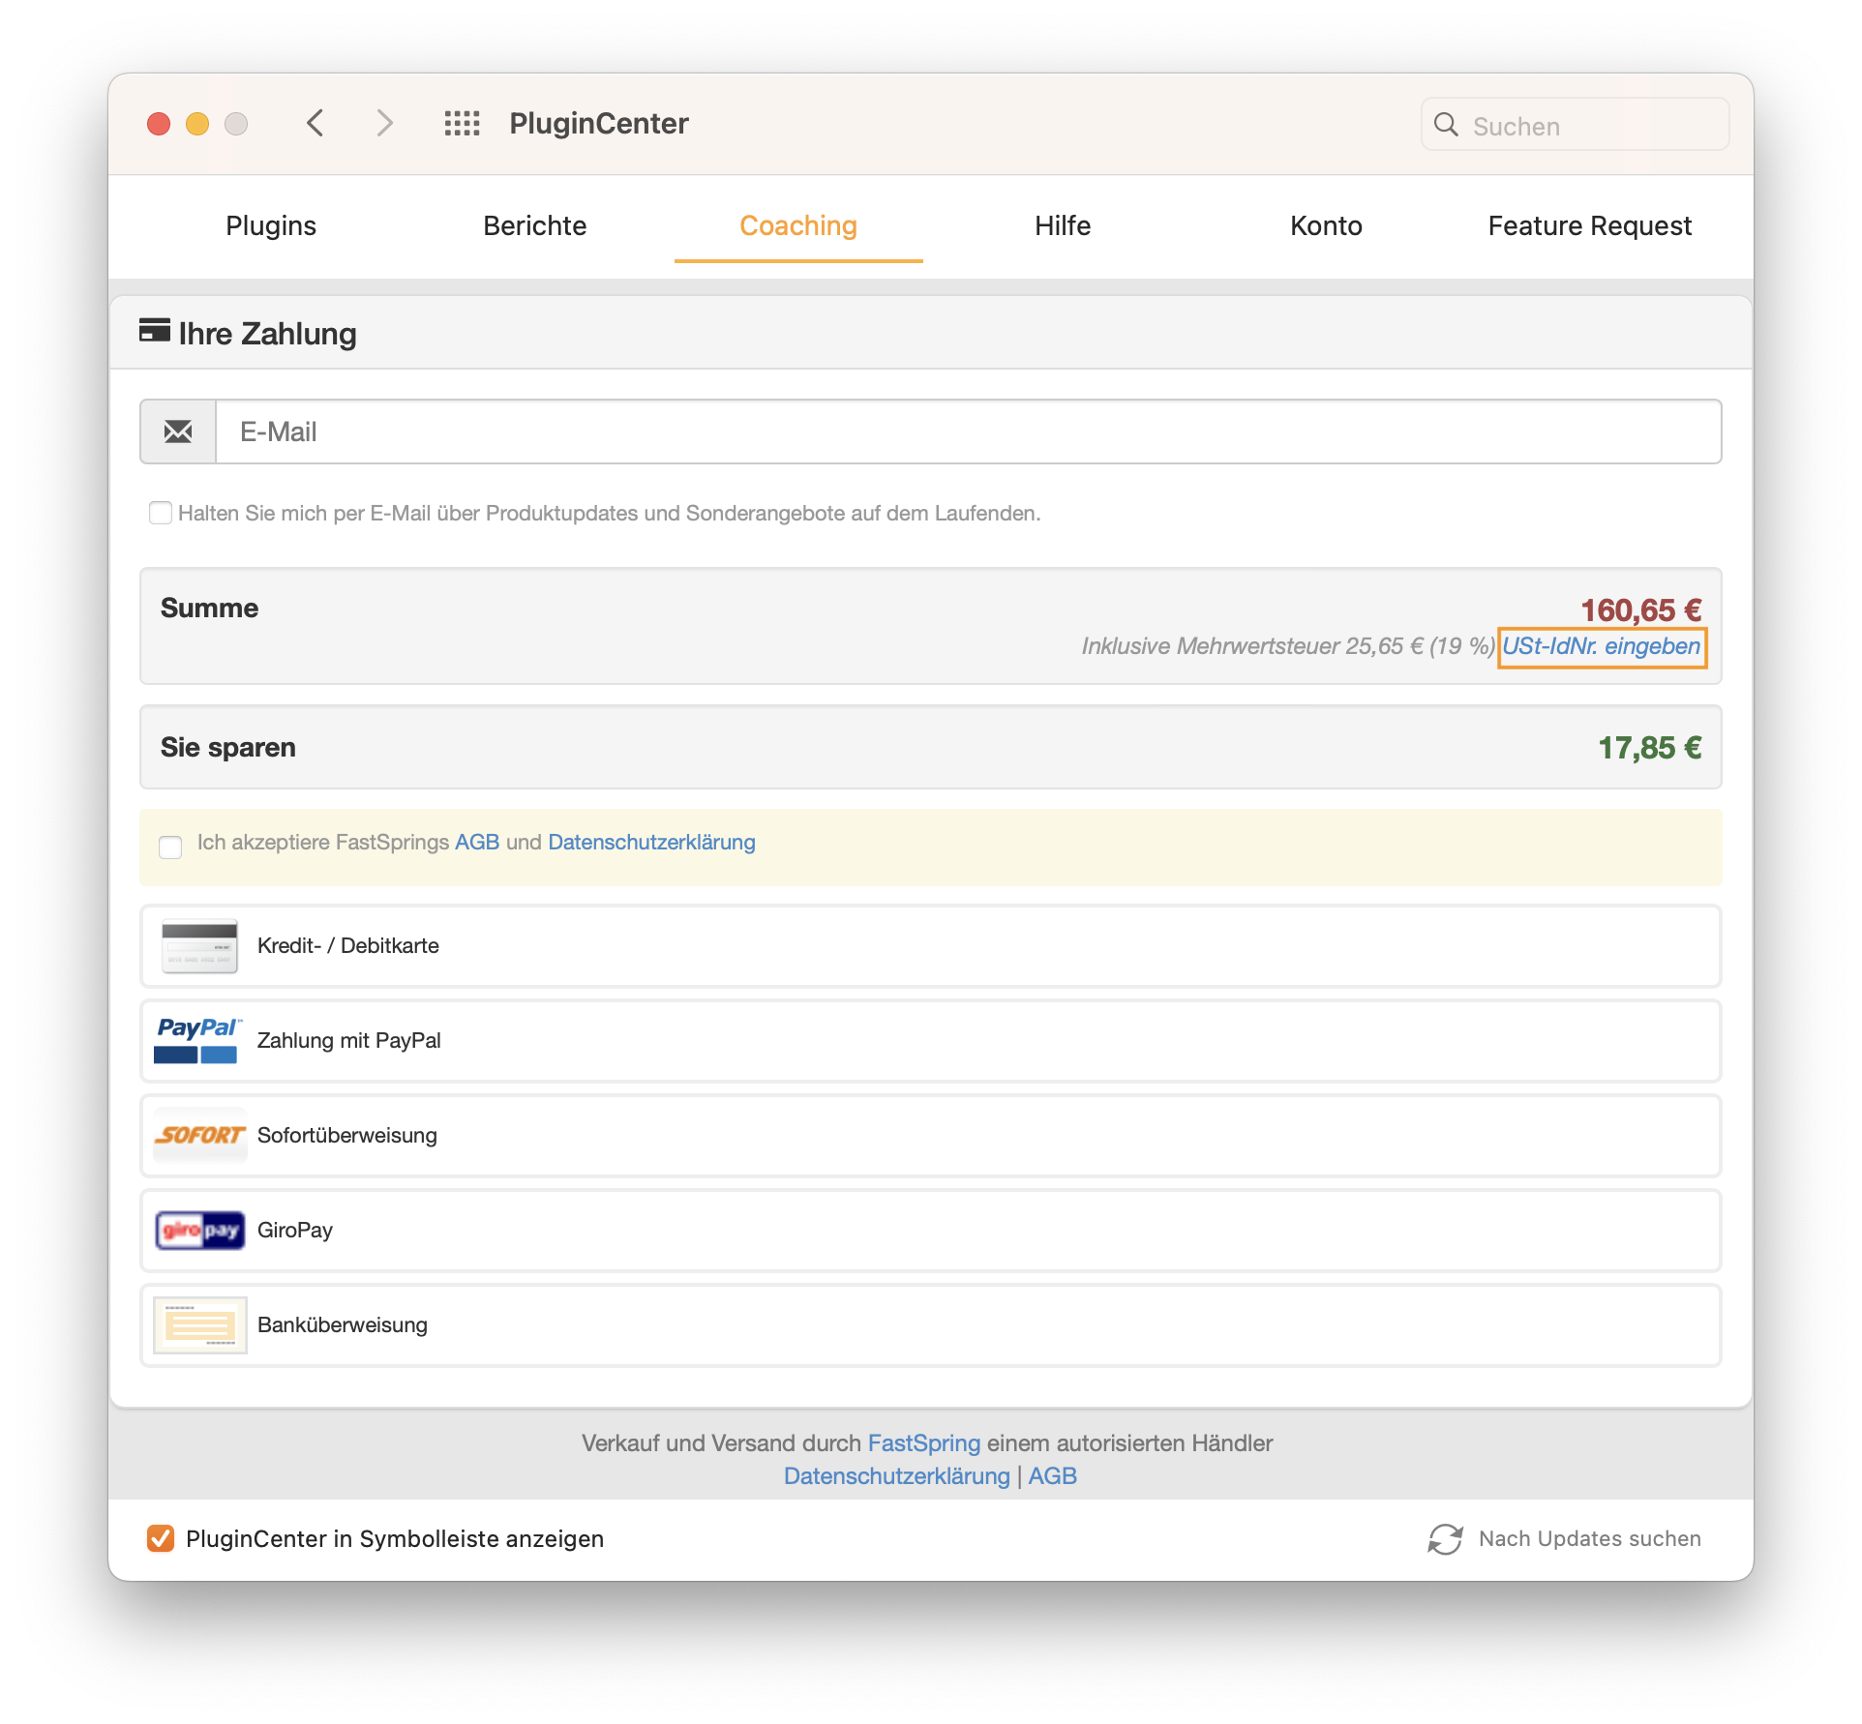The width and height of the screenshot is (1862, 1724).
Task: Click the Inklusive Mehrwertsteuer text
Action: pos(1288,646)
